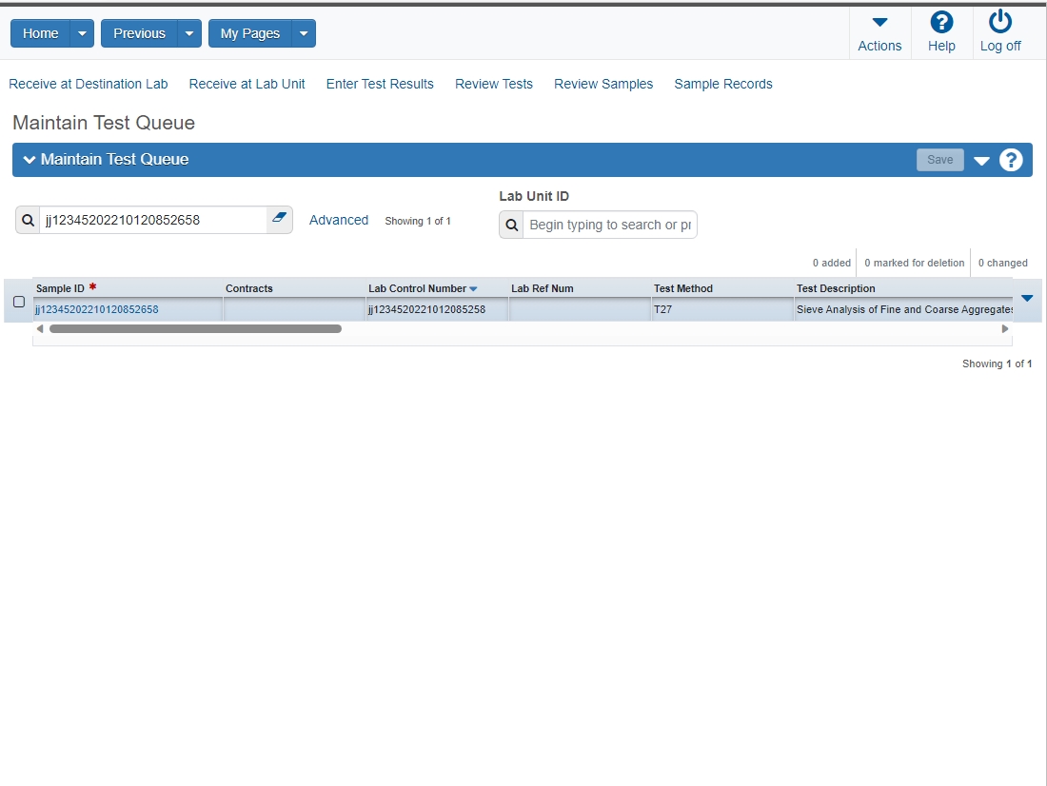The width and height of the screenshot is (1047, 786).
Task: Click the Test Description column header
Action: [x=836, y=288]
